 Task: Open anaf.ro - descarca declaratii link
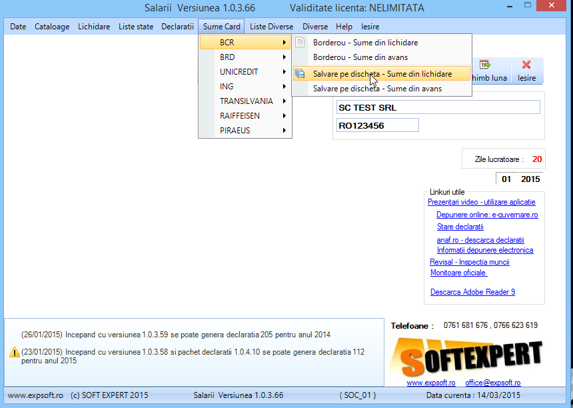[480, 240]
